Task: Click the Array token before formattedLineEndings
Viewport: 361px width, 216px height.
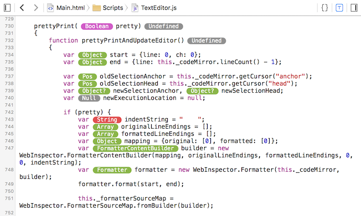Action: pos(105,134)
